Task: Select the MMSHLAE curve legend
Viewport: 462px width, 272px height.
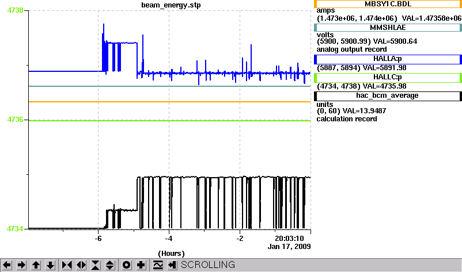Action: pyautogui.click(x=388, y=28)
